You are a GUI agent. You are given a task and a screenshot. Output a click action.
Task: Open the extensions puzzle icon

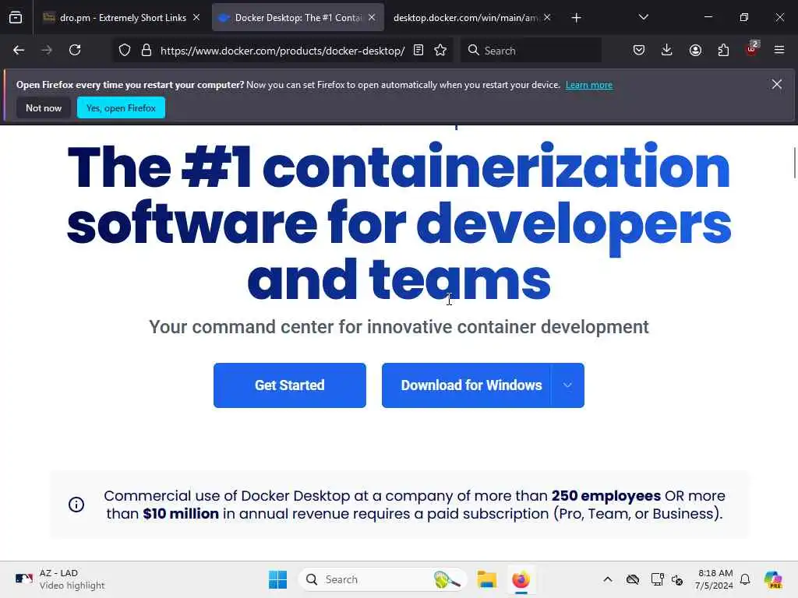coord(723,51)
